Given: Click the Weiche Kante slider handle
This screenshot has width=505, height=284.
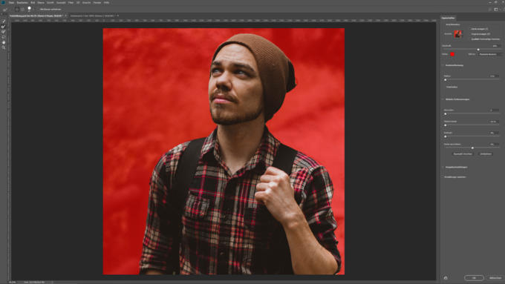Looking at the screenshot, I should pyautogui.click(x=446, y=125).
